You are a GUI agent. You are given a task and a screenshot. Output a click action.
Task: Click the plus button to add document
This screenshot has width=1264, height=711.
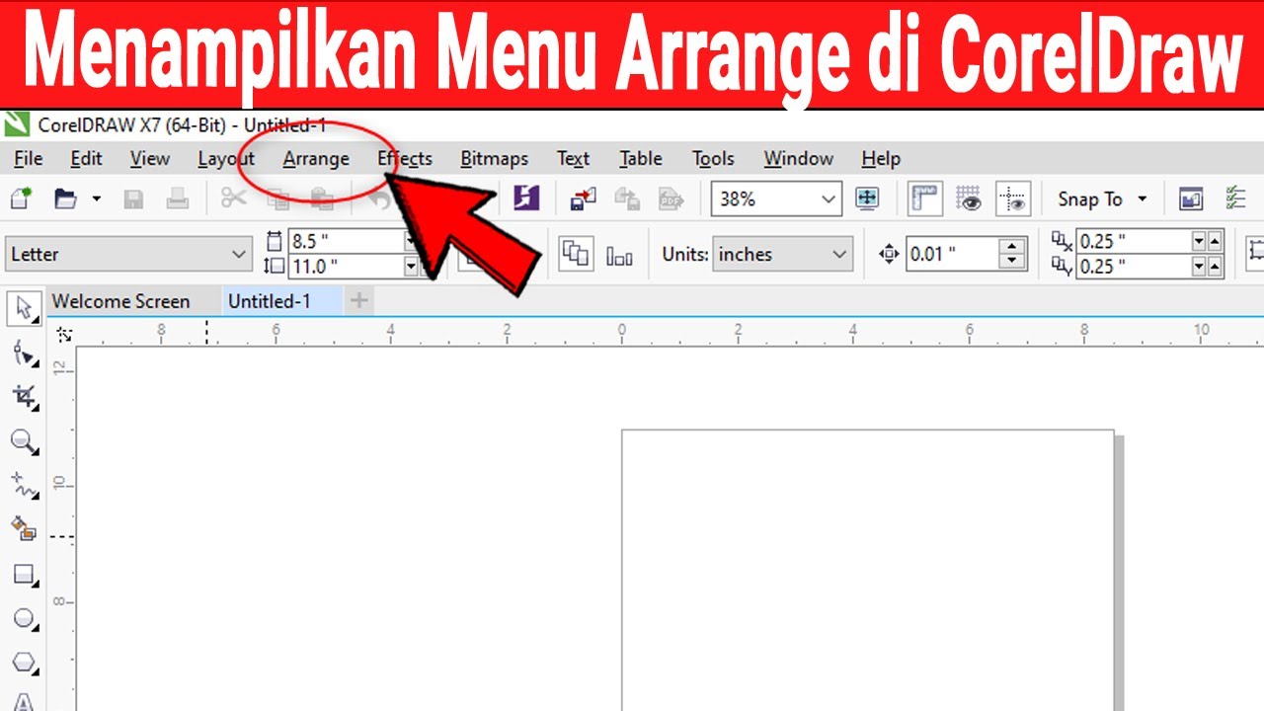click(x=359, y=300)
